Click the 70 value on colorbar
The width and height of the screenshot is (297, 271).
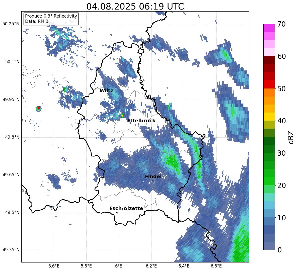click(x=281, y=24)
